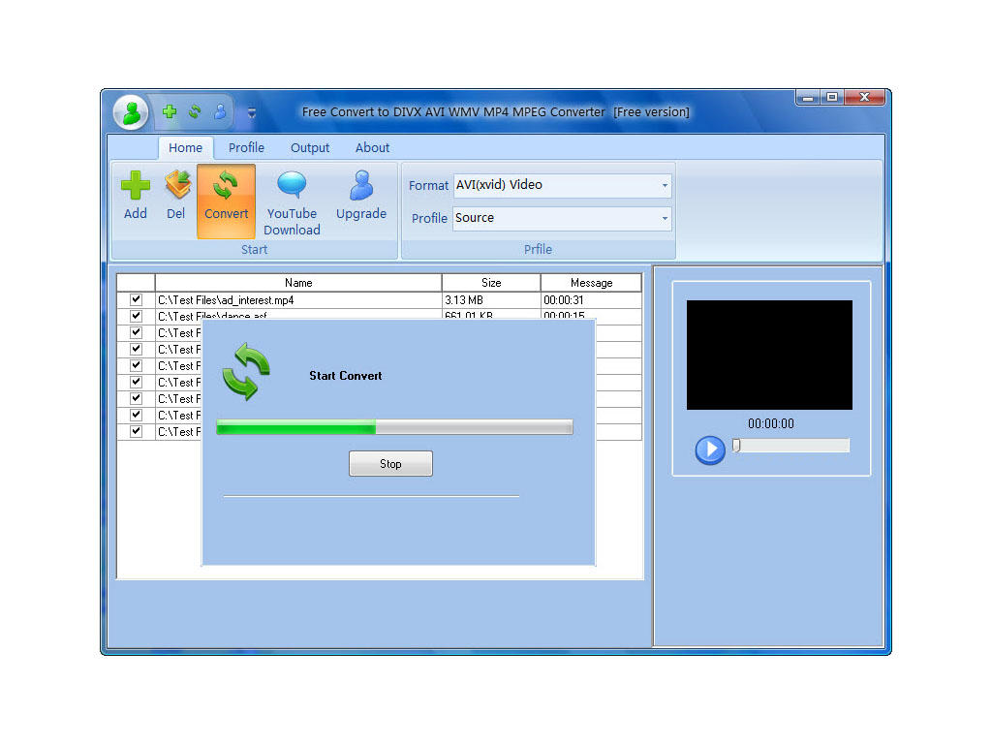Start conversion with the Convert button
The height and width of the screenshot is (744, 992).
226,201
